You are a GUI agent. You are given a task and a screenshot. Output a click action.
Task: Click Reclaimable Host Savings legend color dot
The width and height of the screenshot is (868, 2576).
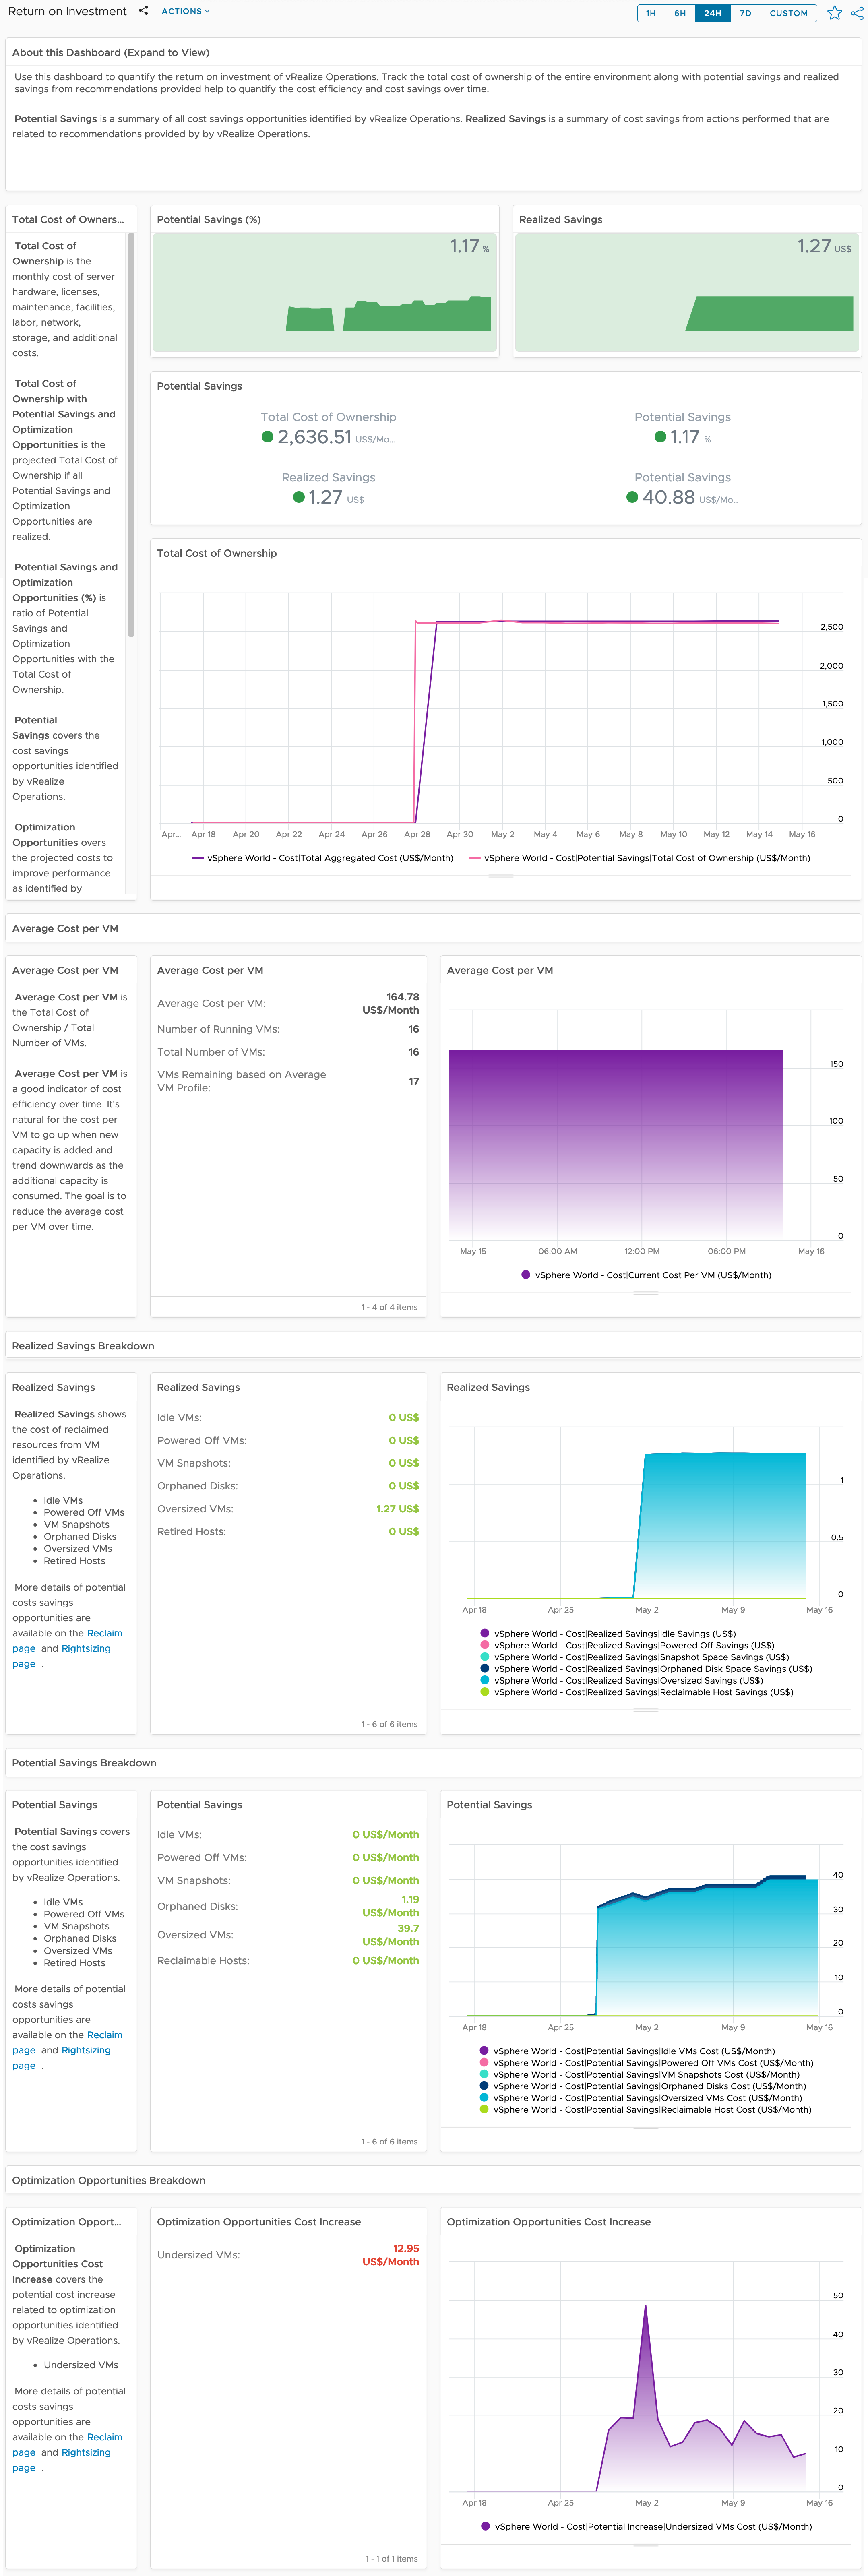485,1692
